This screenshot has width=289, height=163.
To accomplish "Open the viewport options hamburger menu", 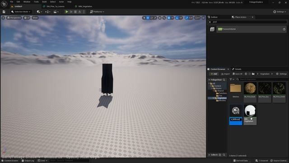I will [x=3, y=18].
